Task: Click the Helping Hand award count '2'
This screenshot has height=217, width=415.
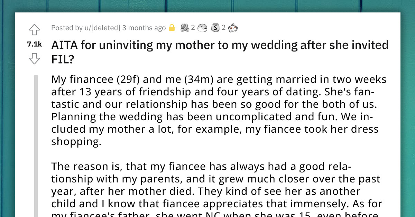Action: click(193, 28)
